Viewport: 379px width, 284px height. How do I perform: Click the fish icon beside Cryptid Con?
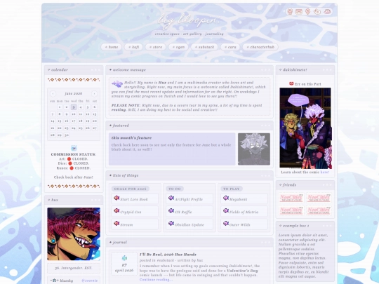tap(117, 211)
